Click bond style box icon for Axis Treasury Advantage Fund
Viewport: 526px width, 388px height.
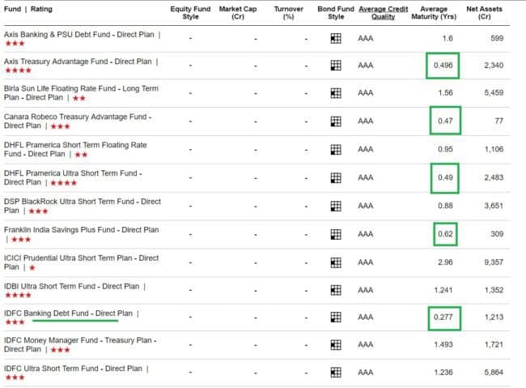tap(336, 66)
